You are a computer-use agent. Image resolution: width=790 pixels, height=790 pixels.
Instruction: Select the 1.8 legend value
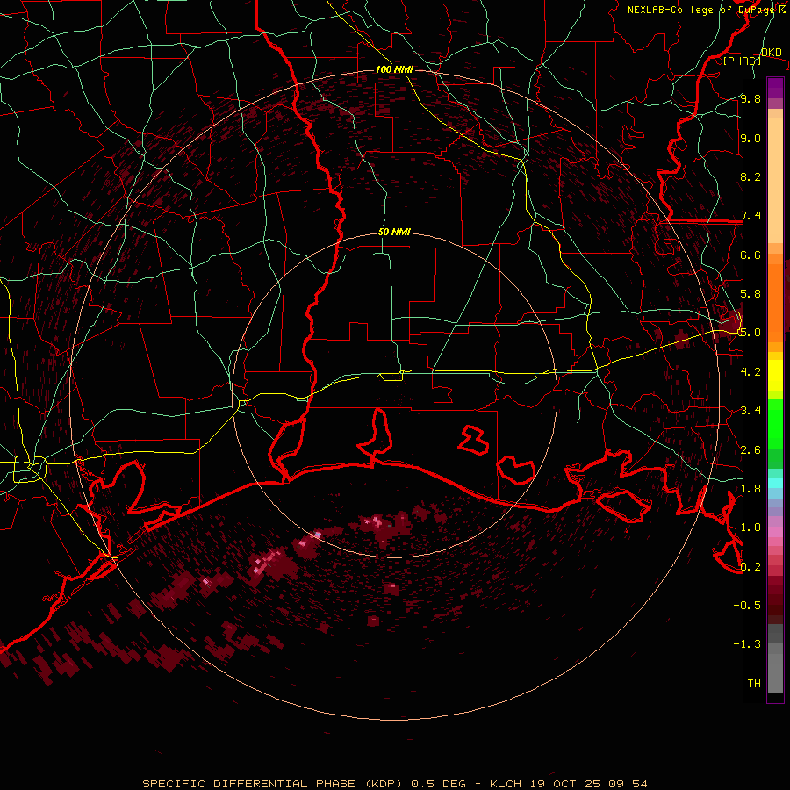tap(750, 488)
